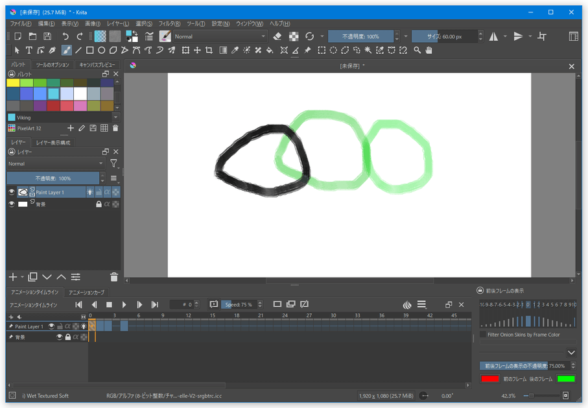Image resolution: width=588 pixels, height=408 pixels.
Task: Duplicate layer icon in Layers panel
Action: pos(32,277)
